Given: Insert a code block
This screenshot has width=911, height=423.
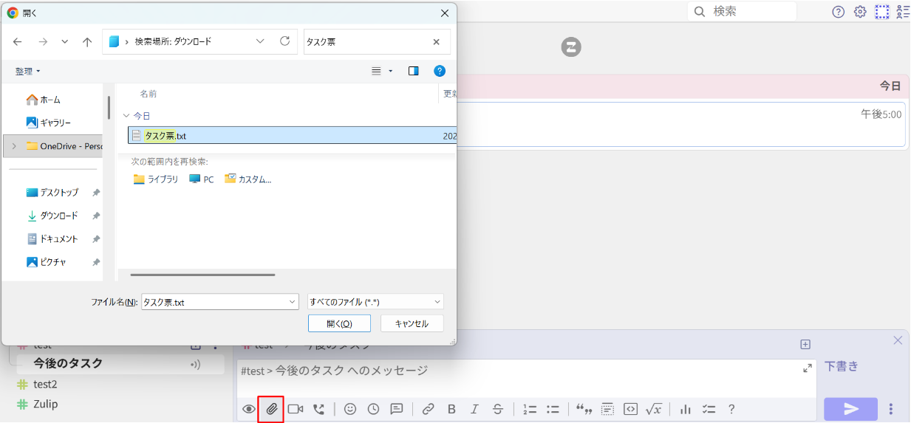Looking at the screenshot, I should click(630, 409).
